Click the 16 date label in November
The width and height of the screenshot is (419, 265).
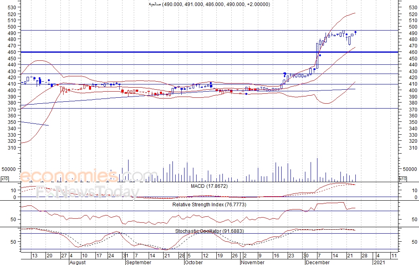(276, 256)
